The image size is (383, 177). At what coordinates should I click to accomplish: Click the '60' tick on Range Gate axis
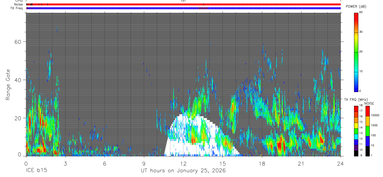(18, 42)
